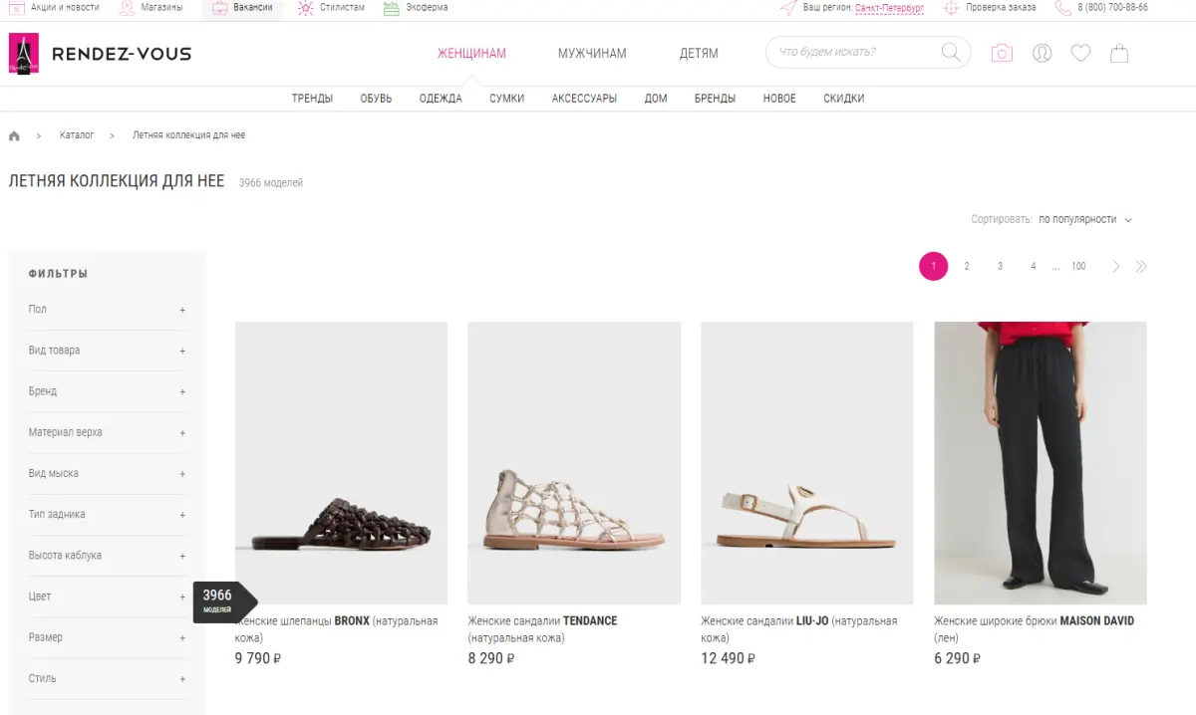Screen dimensions: 1196x715
Task: Click the vacancies briefcase icon
Action: tap(219, 8)
